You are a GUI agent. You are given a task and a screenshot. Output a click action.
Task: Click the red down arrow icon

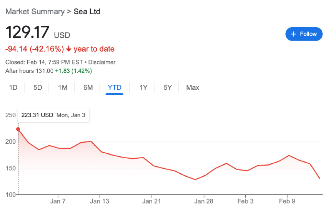click(68, 49)
